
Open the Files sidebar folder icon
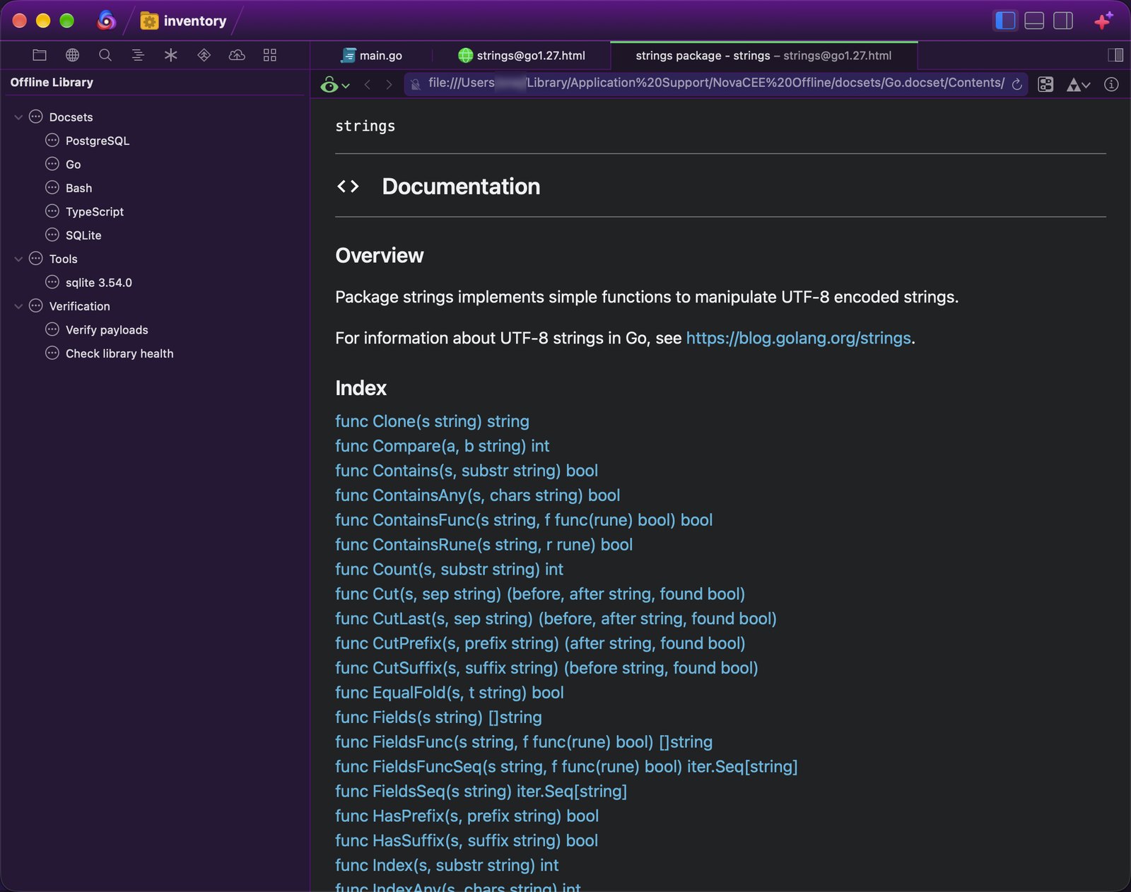[40, 55]
